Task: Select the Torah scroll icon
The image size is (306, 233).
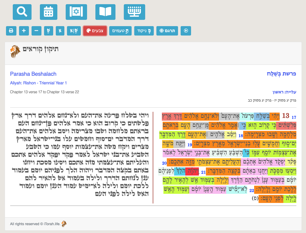Action: pos(76,12)
